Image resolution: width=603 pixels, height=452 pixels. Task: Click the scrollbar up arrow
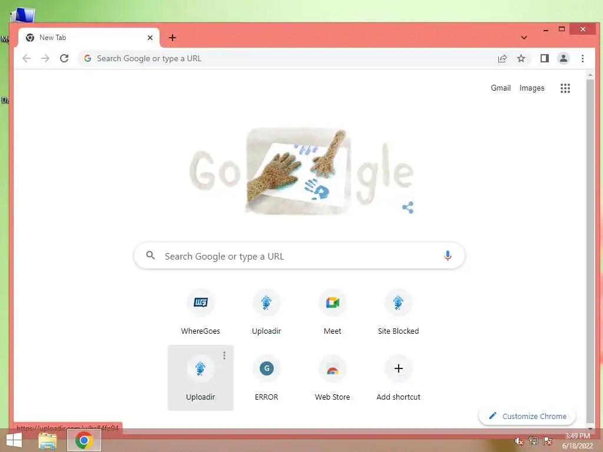[x=590, y=75]
